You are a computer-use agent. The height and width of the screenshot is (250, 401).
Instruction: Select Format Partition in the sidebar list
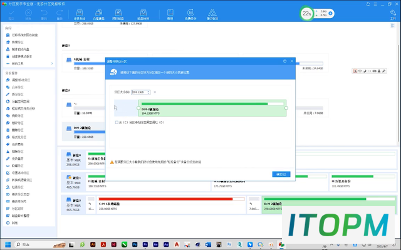pyautogui.click(x=19, y=137)
